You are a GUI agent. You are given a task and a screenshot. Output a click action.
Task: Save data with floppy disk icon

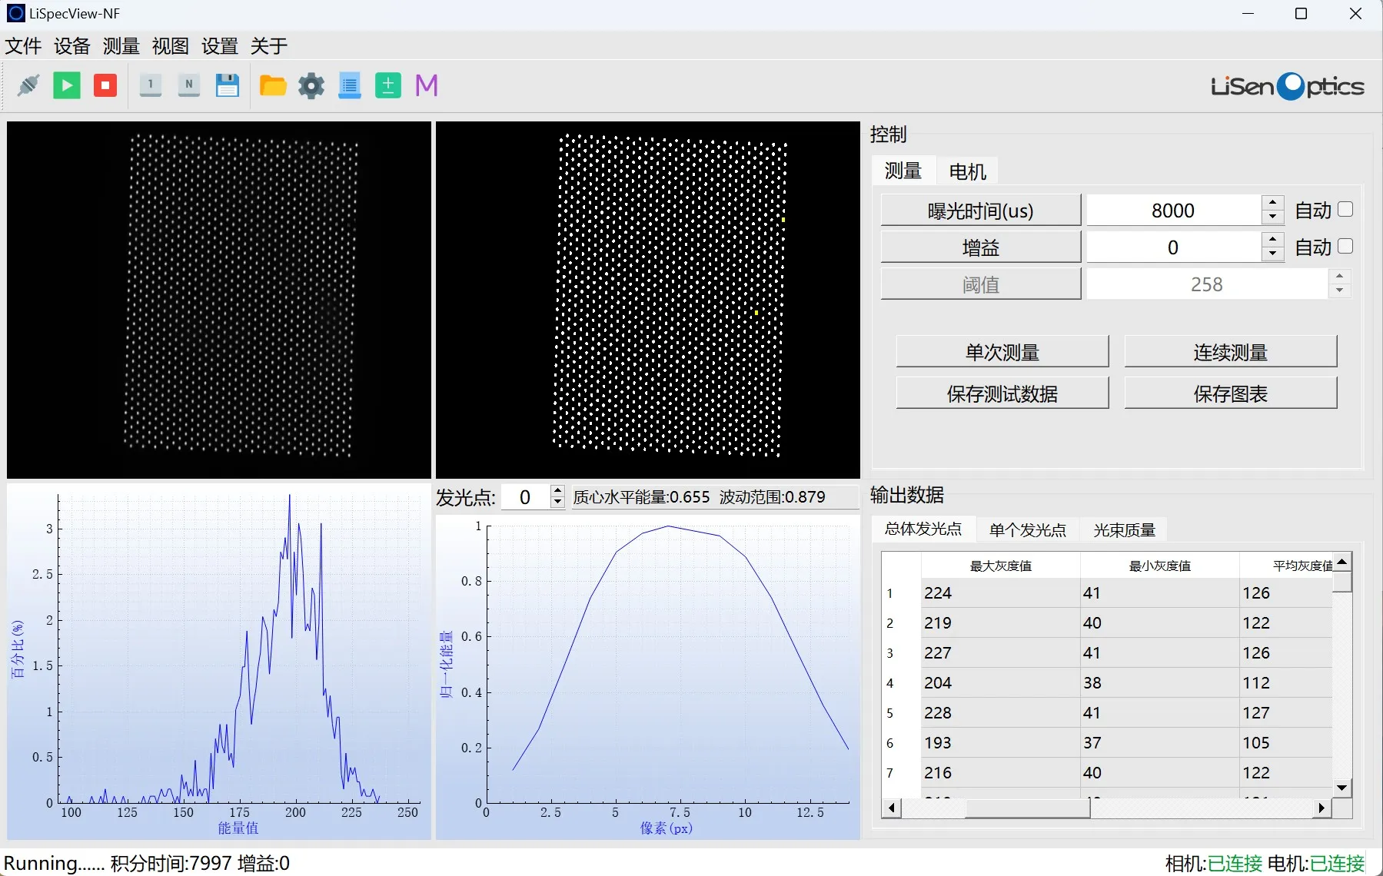(x=228, y=85)
